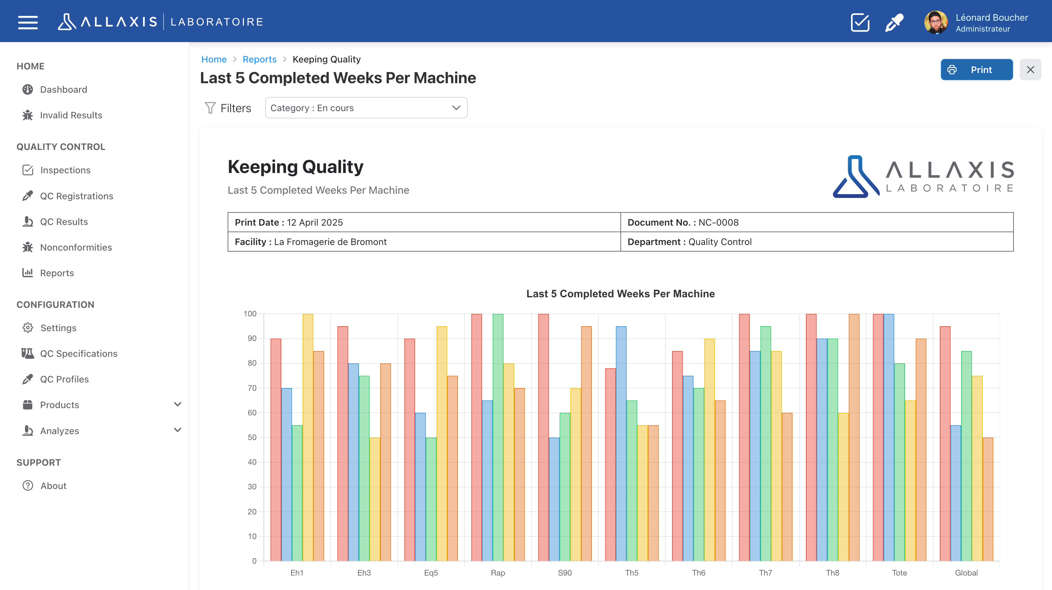Screen dimensions: 1052x590
Task: Open Nonconformities in the sidebar
Action: [x=76, y=247]
